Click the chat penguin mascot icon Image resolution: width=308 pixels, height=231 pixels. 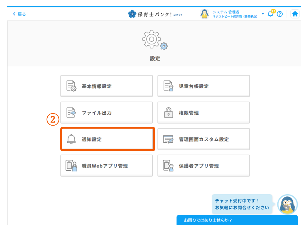click(287, 204)
